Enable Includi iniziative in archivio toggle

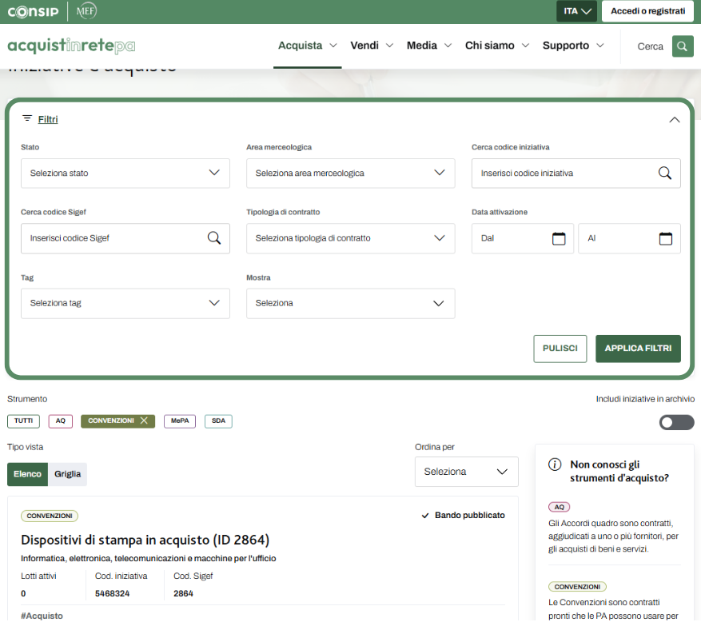pyautogui.click(x=676, y=422)
